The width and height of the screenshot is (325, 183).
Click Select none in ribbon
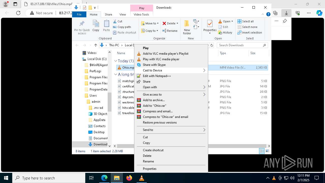click(248, 27)
